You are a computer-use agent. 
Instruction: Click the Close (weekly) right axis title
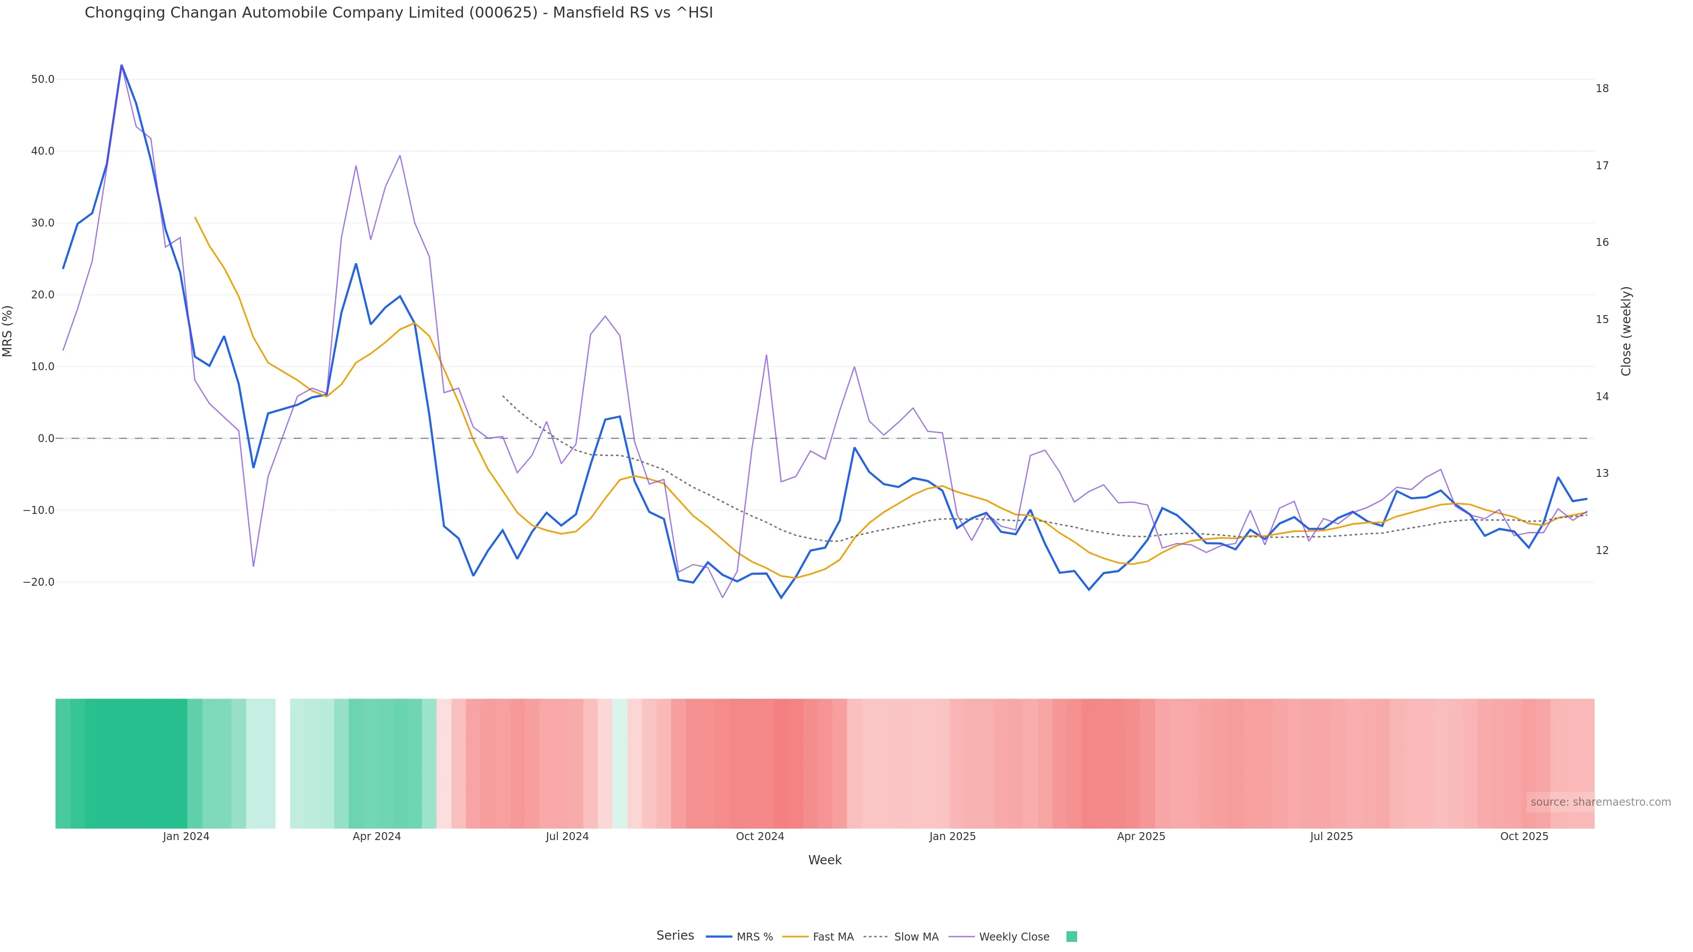click(x=1626, y=331)
